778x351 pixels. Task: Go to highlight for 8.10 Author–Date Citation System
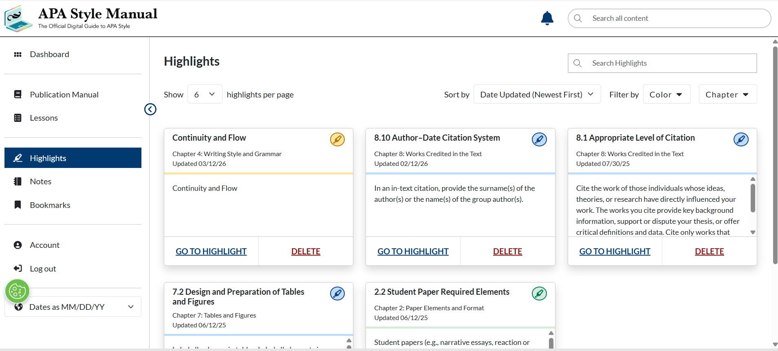413,252
